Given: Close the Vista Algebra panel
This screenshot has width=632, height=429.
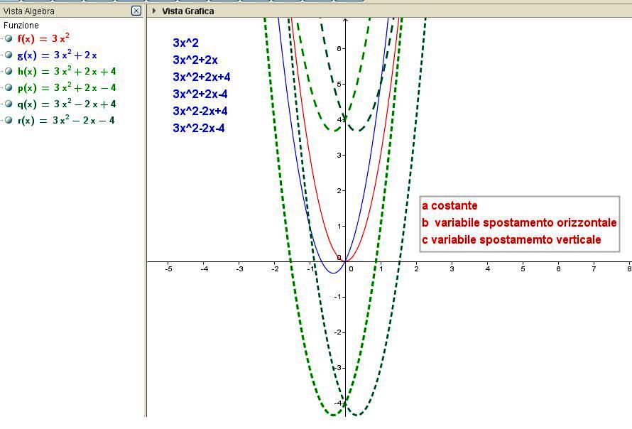Looking at the screenshot, I should point(136,11).
